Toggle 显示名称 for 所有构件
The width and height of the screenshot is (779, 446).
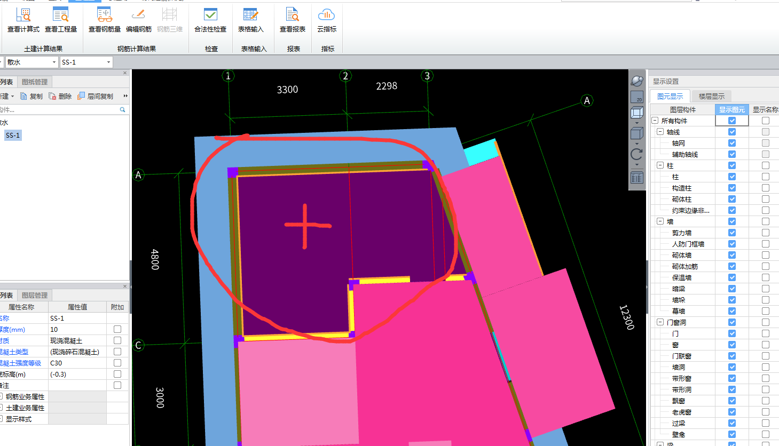pyautogui.click(x=766, y=121)
